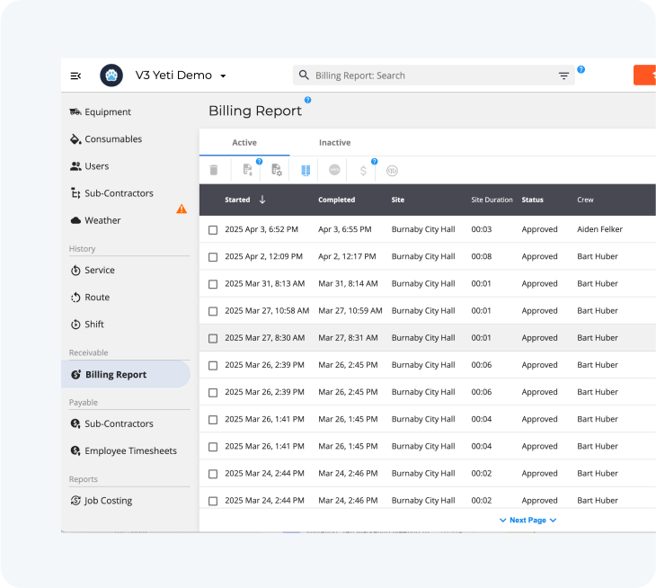Click the trash delete icon in toolbar
Screen dimensions: 656x588
(214, 170)
